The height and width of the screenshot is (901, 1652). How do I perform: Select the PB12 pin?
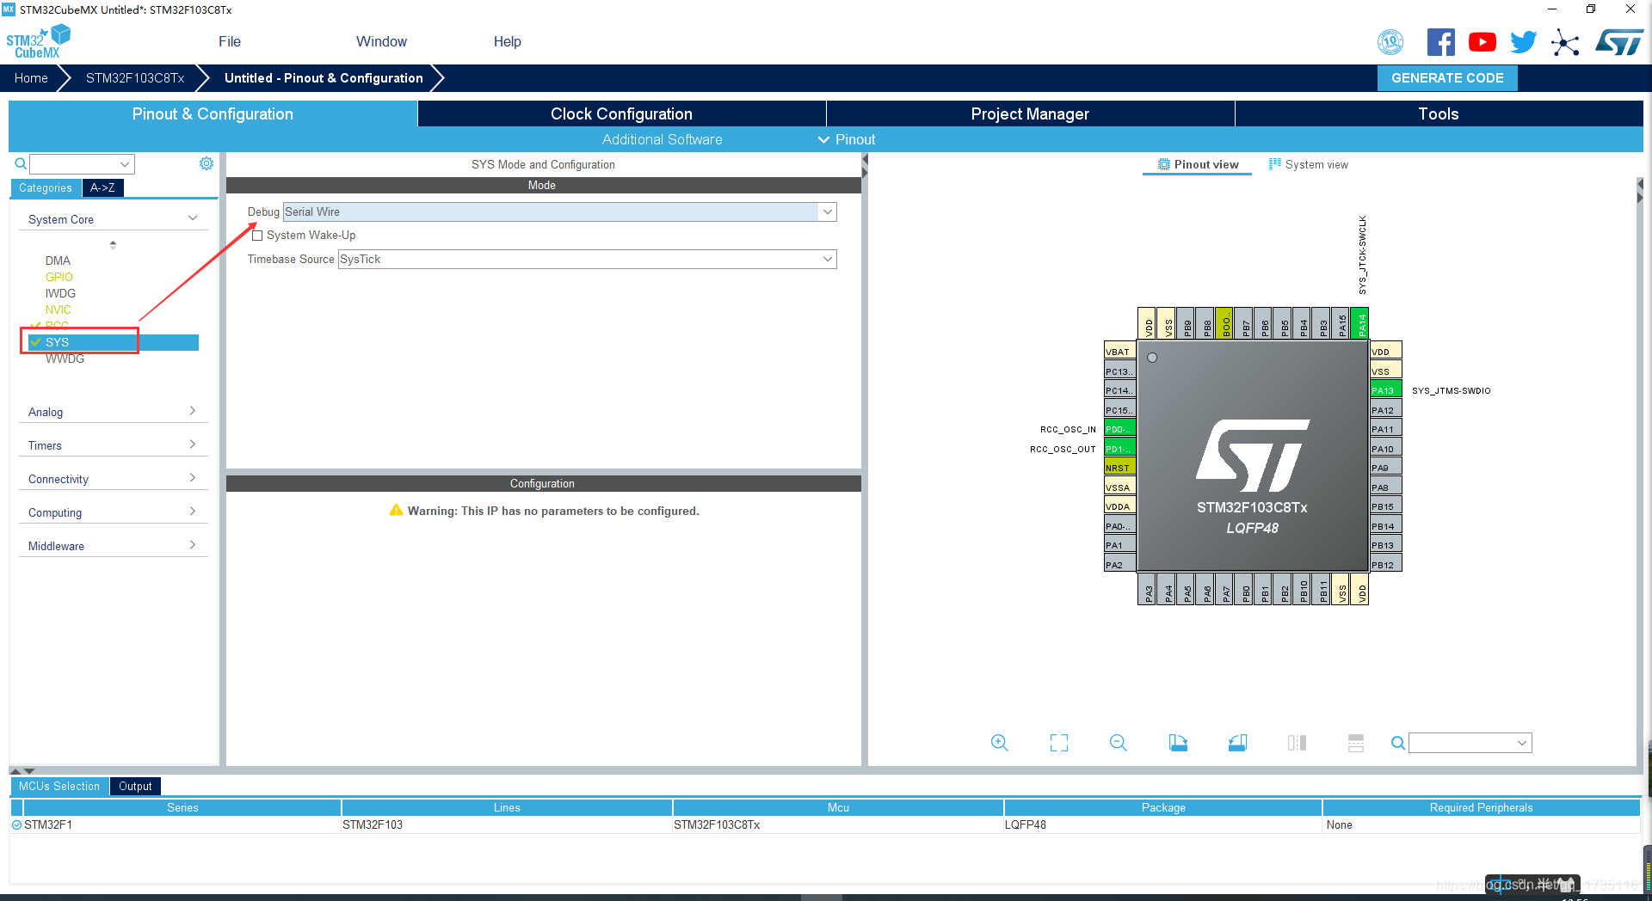1385,565
